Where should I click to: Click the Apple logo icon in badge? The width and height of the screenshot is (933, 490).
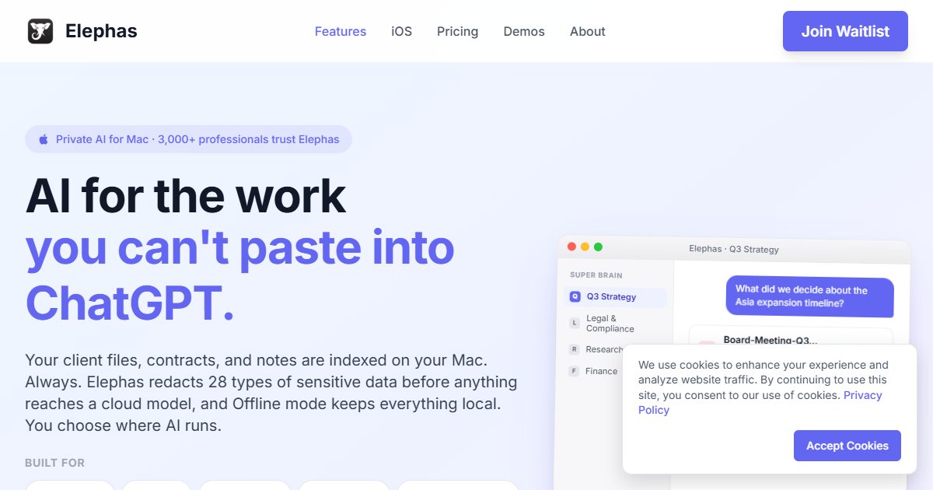click(x=44, y=139)
